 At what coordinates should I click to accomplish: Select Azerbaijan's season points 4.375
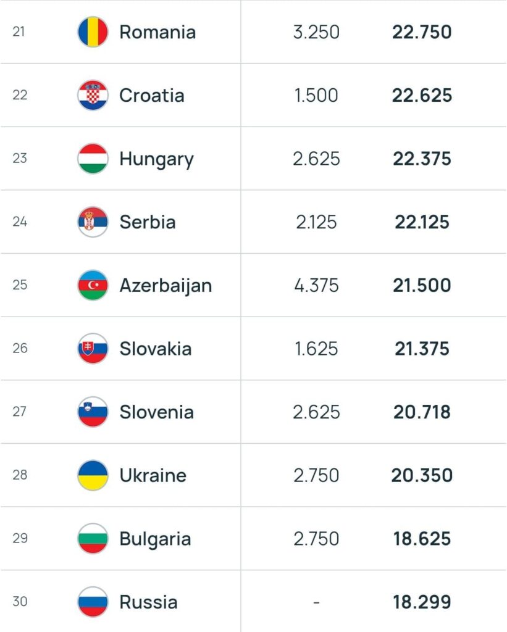pos(316,285)
